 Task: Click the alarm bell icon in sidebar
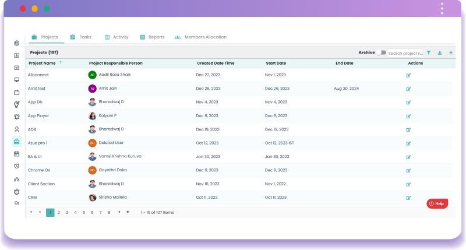pyautogui.click(x=17, y=117)
